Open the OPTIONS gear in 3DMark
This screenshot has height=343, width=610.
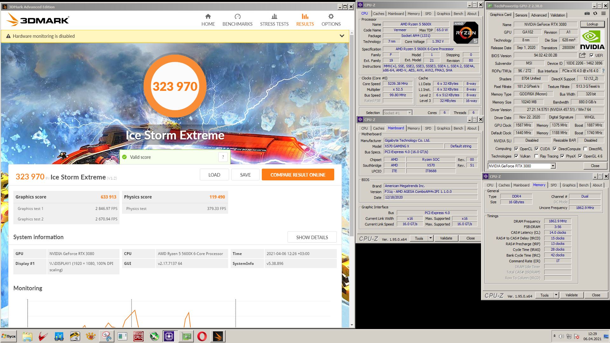331,17
